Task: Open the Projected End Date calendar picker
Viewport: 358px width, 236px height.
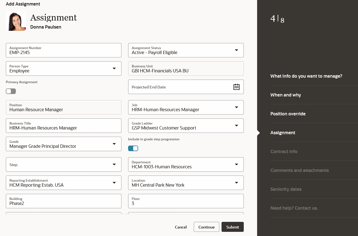Action: click(x=236, y=87)
